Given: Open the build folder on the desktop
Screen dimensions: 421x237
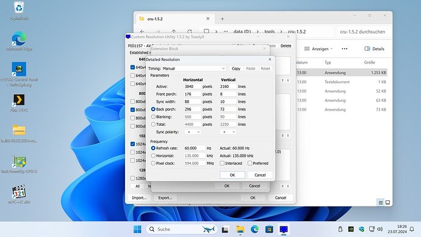Looking at the screenshot, I should [x=19, y=134].
